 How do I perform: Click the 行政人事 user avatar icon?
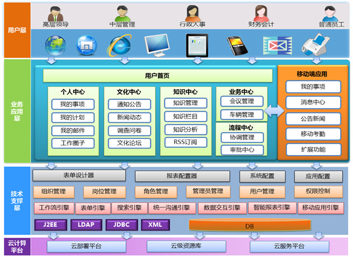193,14
